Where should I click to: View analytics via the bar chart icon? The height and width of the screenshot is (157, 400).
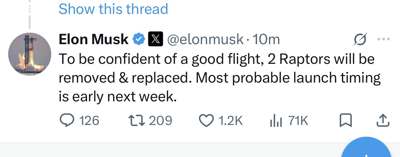276,121
